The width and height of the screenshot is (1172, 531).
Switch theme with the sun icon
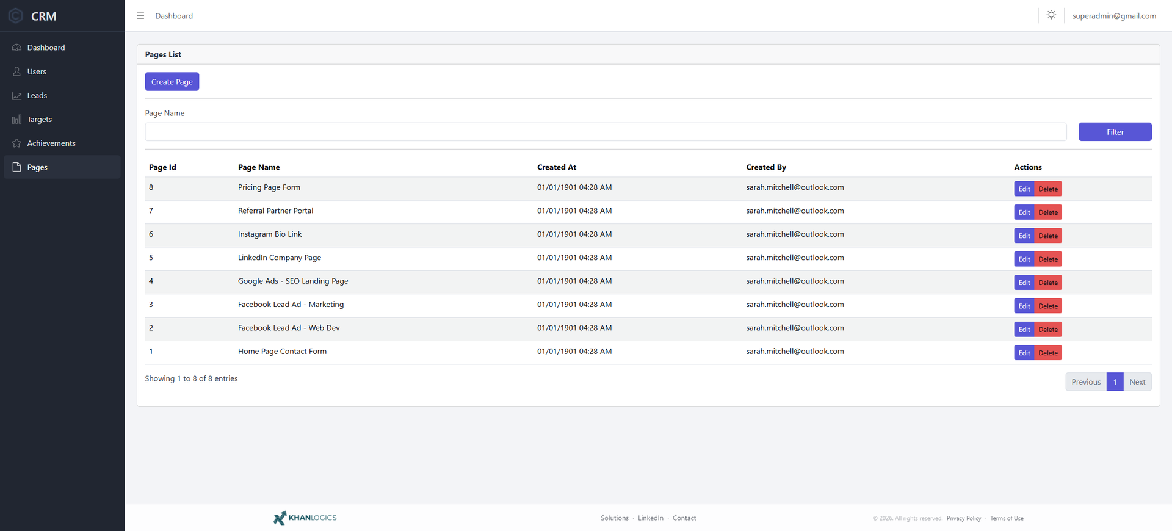pyautogui.click(x=1051, y=15)
